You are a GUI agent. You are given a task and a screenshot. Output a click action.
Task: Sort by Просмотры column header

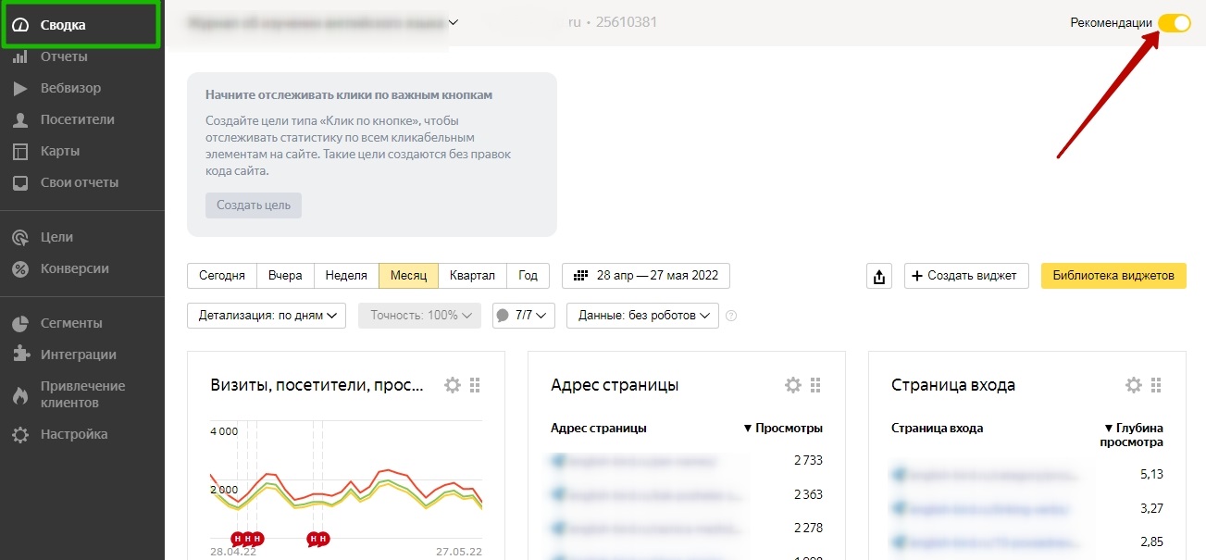click(783, 429)
